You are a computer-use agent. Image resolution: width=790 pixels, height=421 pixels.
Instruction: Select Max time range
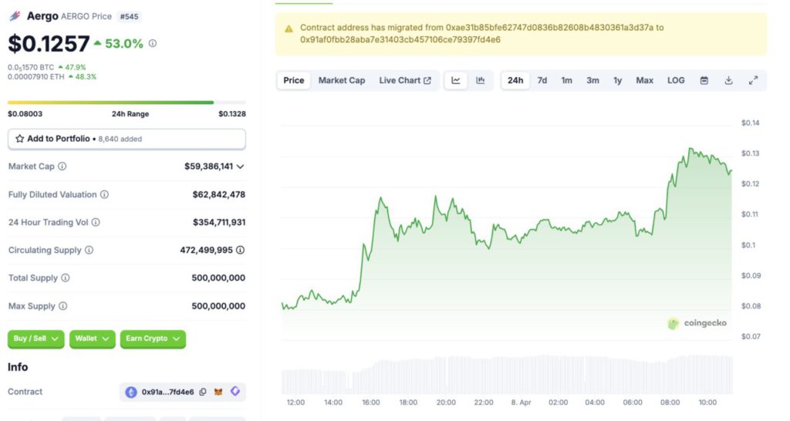tap(644, 80)
